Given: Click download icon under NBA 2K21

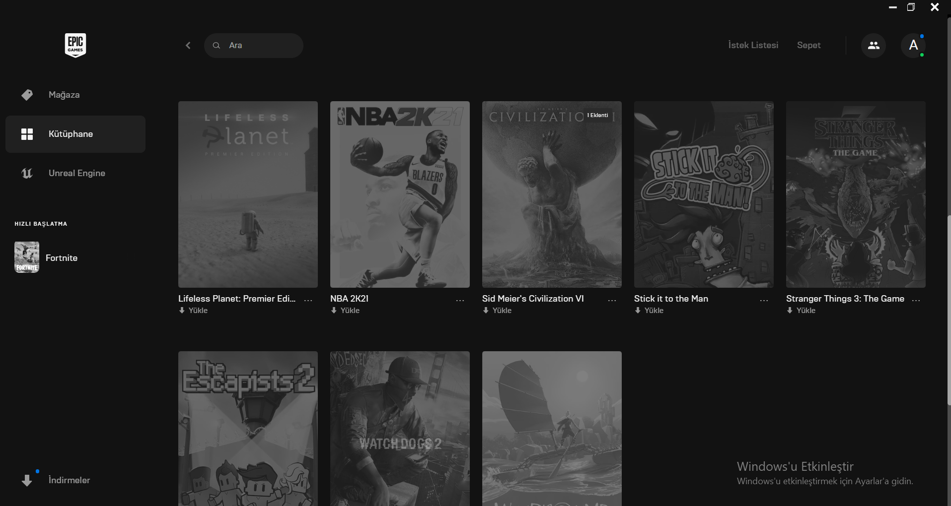Looking at the screenshot, I should (x=334, y=311).
